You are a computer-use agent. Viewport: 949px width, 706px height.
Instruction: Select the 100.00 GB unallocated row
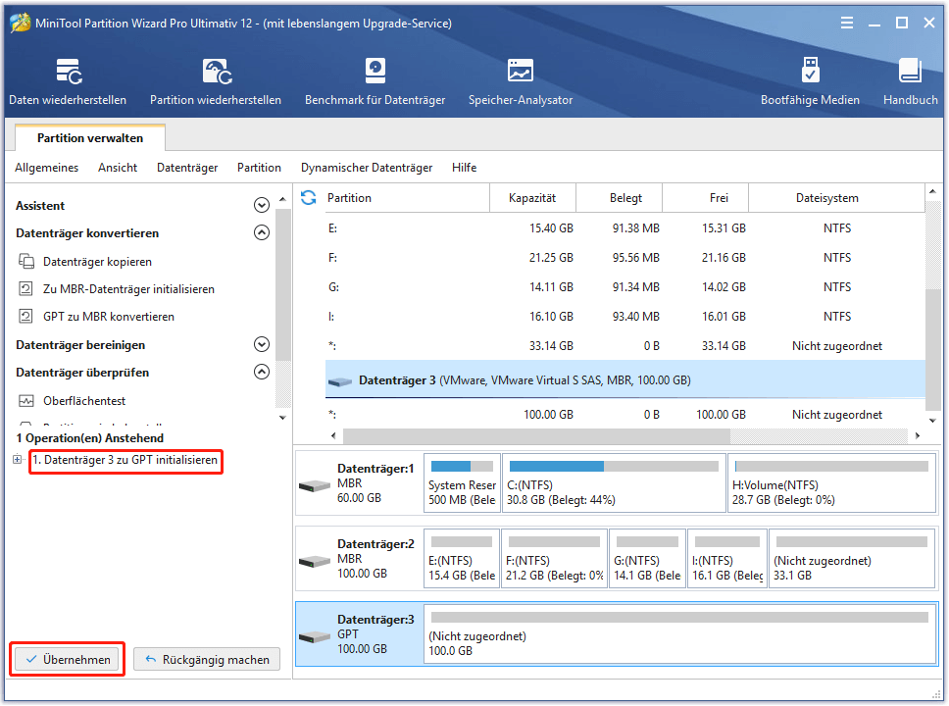[625, 415]
